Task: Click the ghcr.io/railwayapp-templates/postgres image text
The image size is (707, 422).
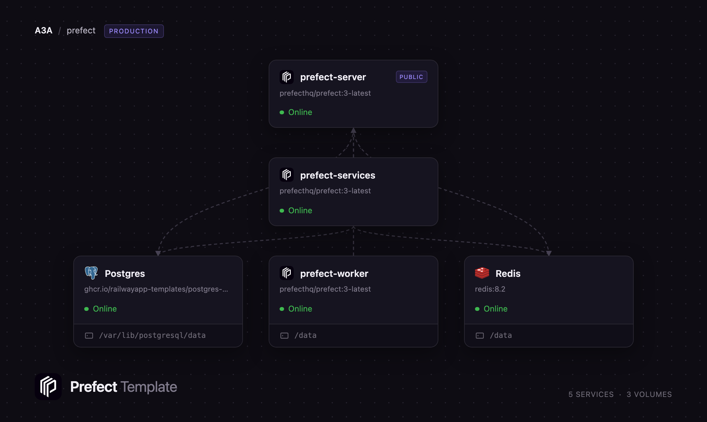Action: point(156,289)
